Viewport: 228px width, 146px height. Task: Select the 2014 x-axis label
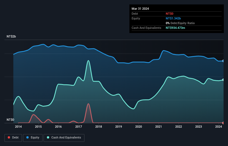pyautogui.click(x=18, y=127)
